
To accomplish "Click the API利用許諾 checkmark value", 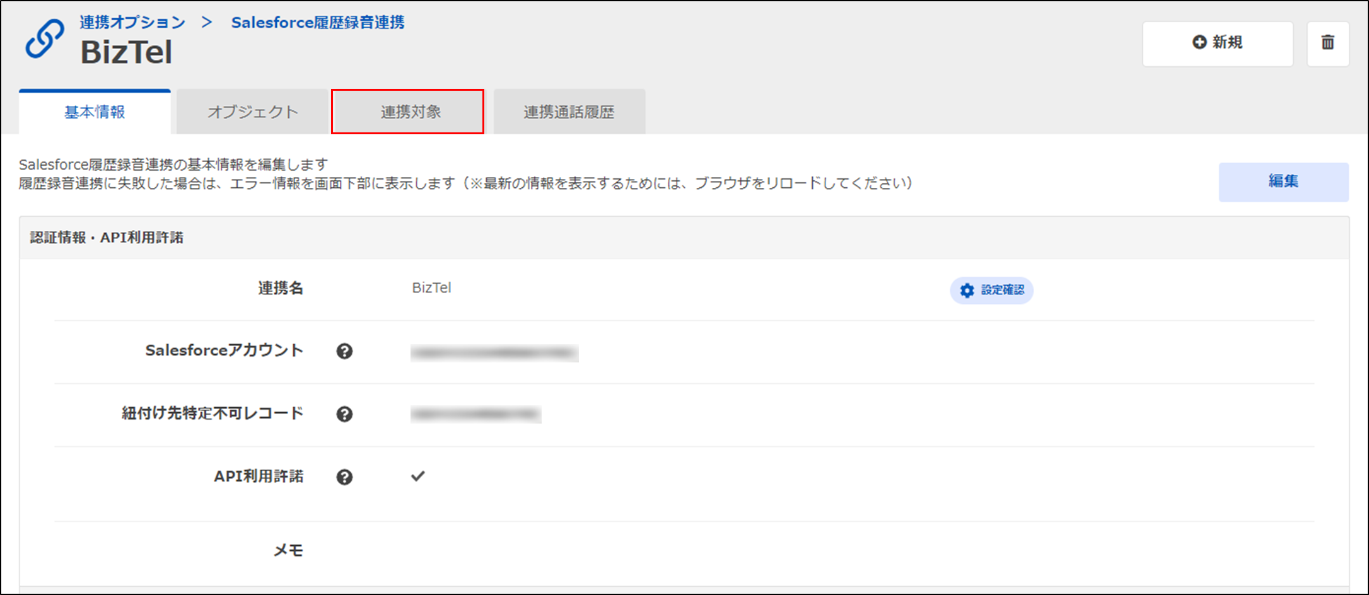I will pyautogui.click(x=417, y=476).
